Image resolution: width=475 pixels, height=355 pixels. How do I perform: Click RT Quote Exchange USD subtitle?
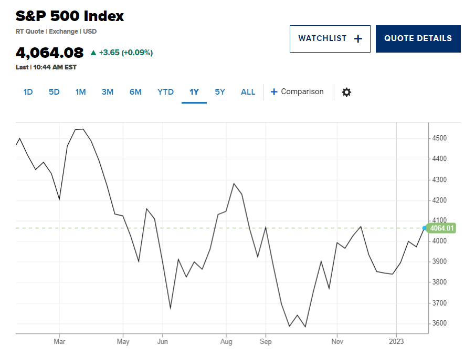tap(56, 31)
